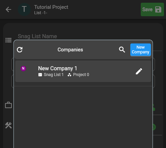166x148 pixels.
Task: Focus the Snag List Name field
Action: point(37,36)
